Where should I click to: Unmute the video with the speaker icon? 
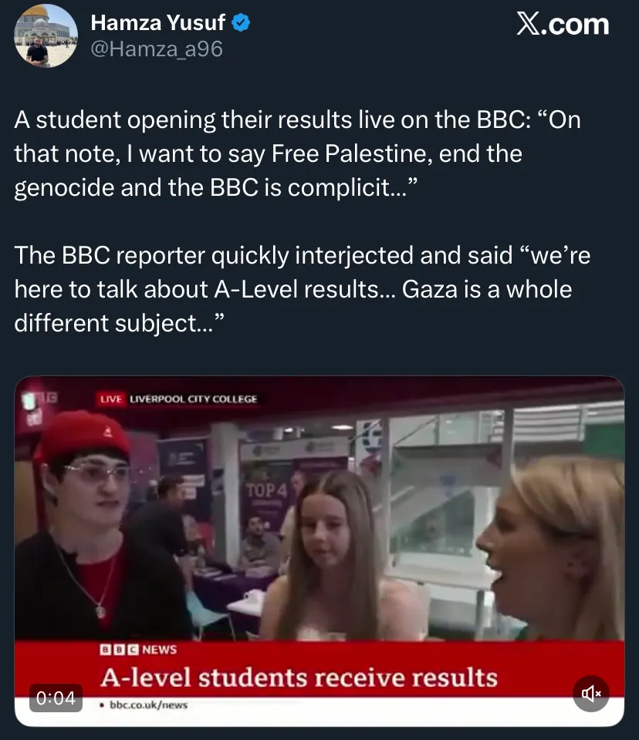point(591,693)
